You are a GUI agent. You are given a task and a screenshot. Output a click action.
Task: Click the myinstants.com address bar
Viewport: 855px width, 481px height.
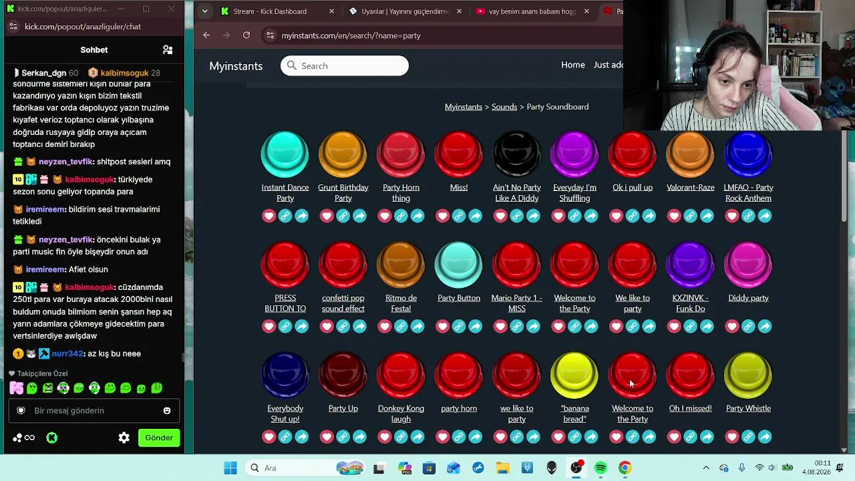(x=441, y=35)
